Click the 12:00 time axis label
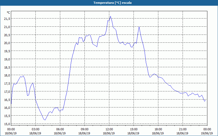 [x=109, y=129]
